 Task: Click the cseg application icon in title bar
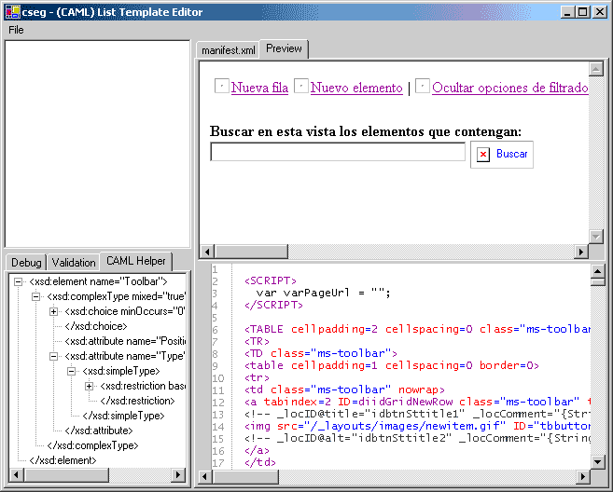pos(12,12)
